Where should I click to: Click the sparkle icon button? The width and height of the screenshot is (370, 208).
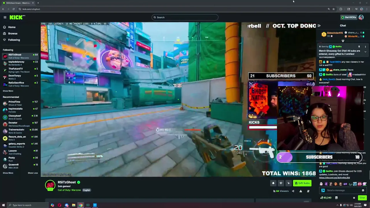click(288, 183)
